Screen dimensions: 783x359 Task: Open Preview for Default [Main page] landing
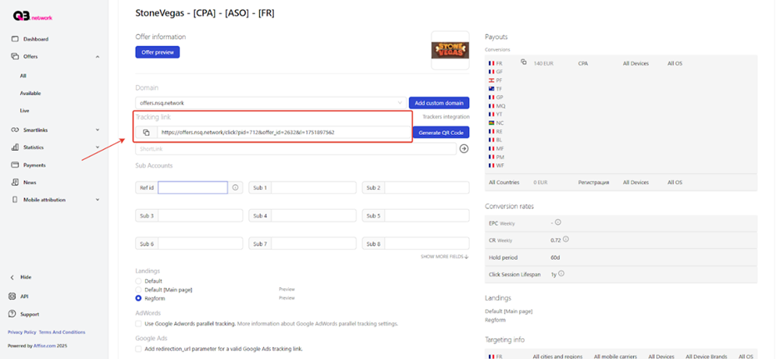tap(287, 289)
